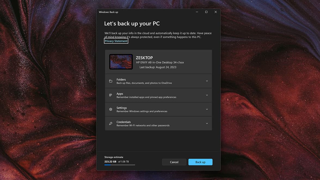Click the HP ENVY Desktop description text
Screen dimensions: 320x180
[160, 62]
